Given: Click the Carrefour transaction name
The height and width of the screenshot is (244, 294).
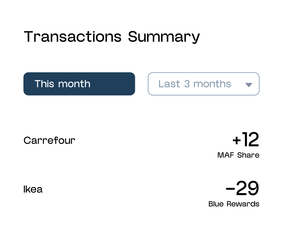Looking at the screenshot, I should (x=49, y=140).
